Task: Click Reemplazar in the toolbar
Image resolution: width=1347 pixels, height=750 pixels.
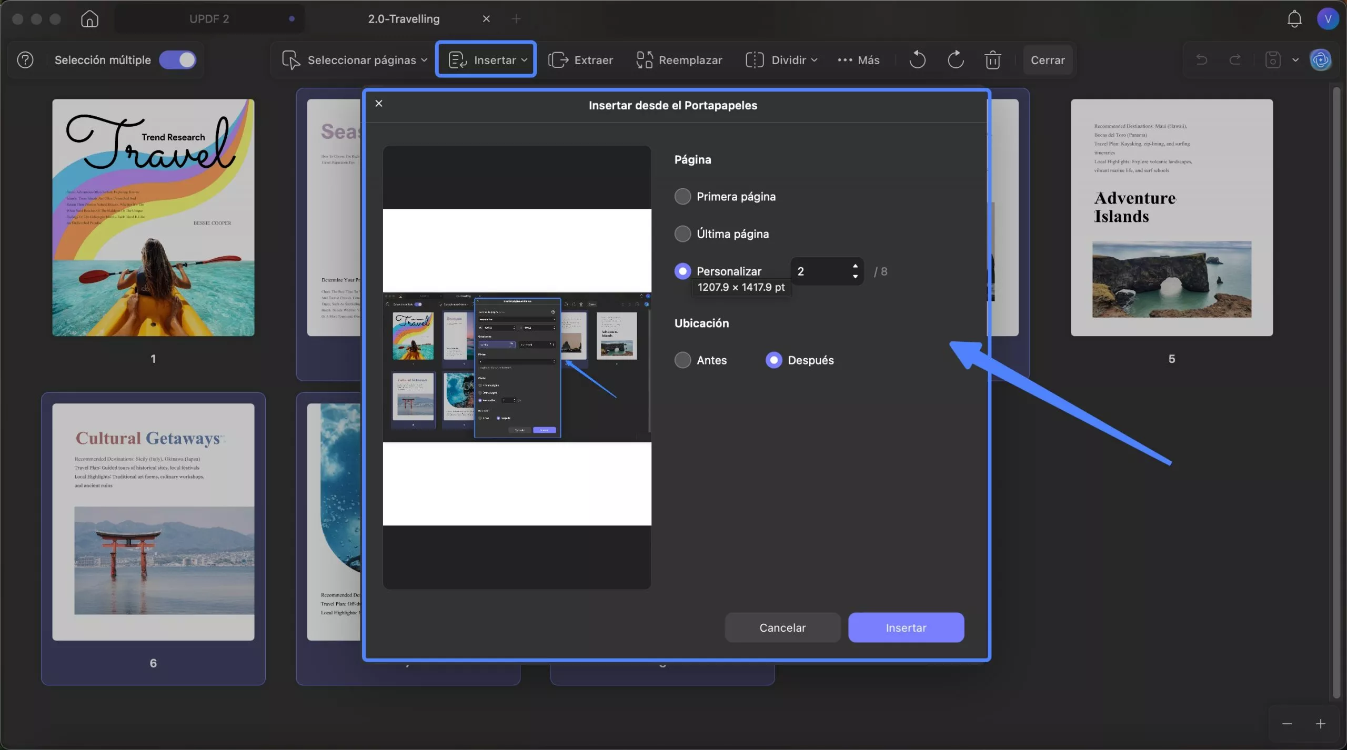Action: (679, 60)
